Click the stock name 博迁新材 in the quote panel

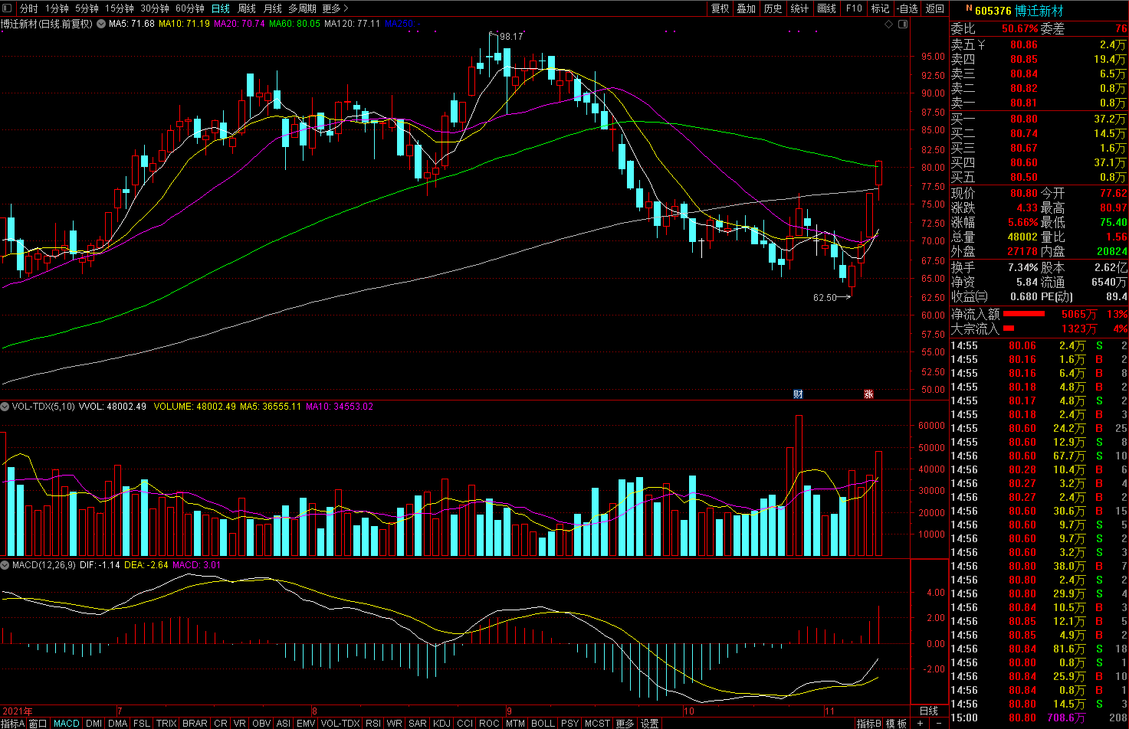1039,11
